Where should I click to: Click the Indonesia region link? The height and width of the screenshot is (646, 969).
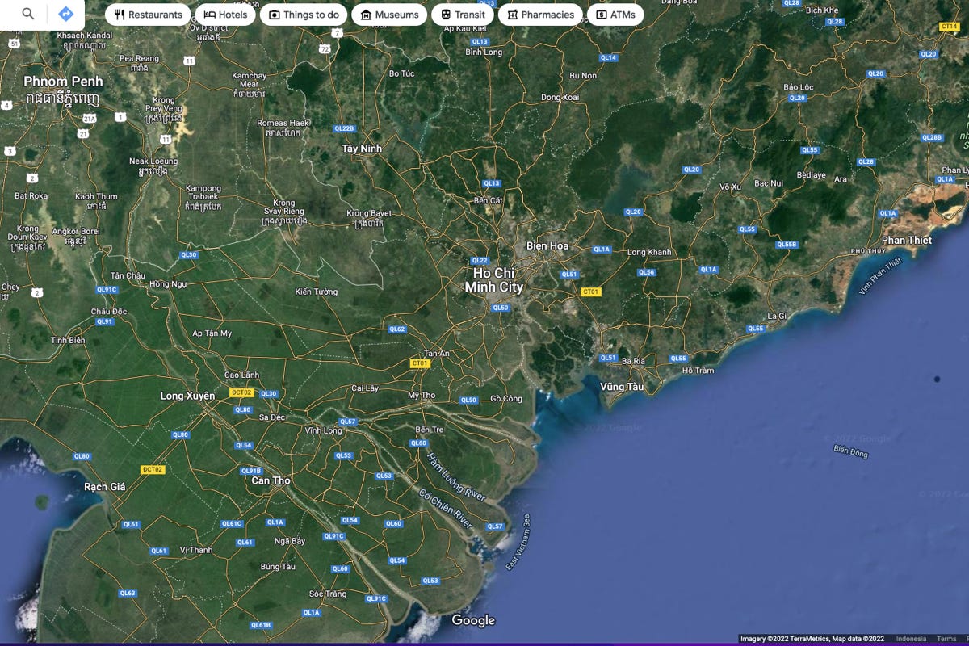912,639
